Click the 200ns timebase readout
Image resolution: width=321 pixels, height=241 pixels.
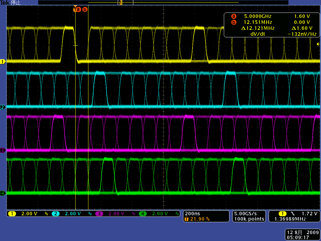pos(192,213)
